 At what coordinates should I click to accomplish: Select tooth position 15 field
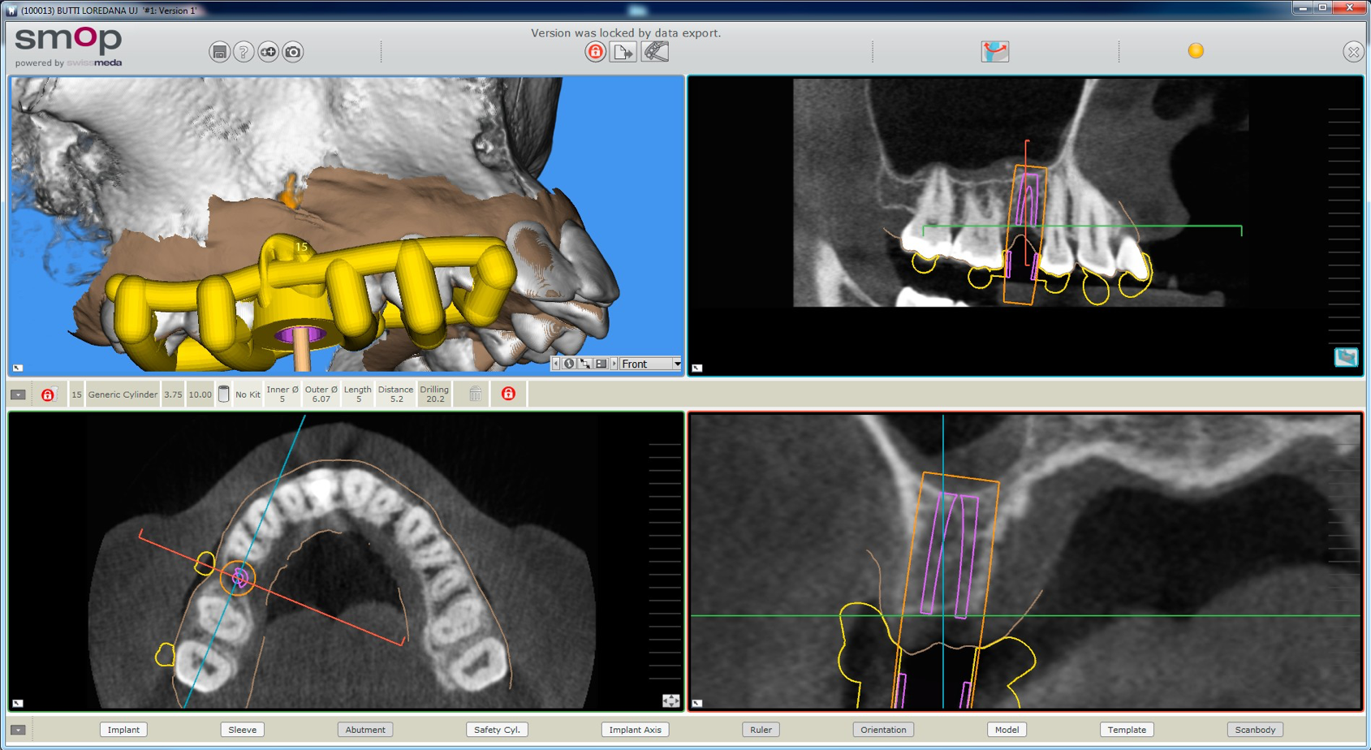click(x=76, y=394)
